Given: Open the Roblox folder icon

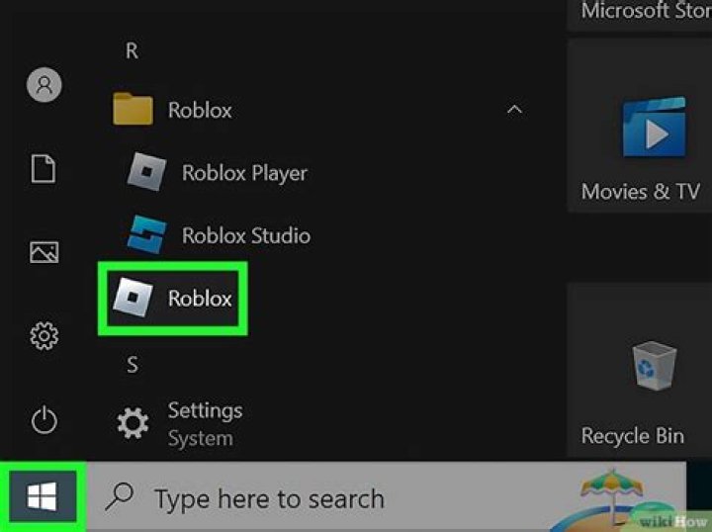Looking at the screenshot, I should [133, 109].
